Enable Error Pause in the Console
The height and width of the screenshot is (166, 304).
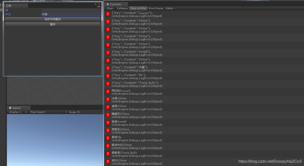tap(156, 8)
